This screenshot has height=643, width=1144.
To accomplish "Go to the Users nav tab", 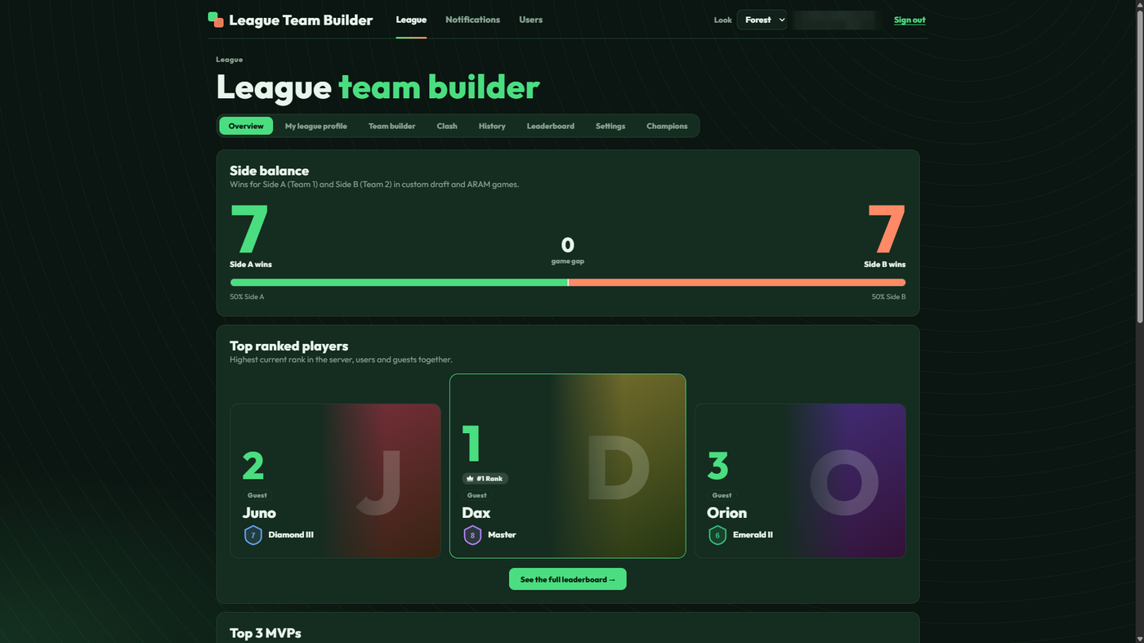I will pyautogui.click(x=530, y=20).
